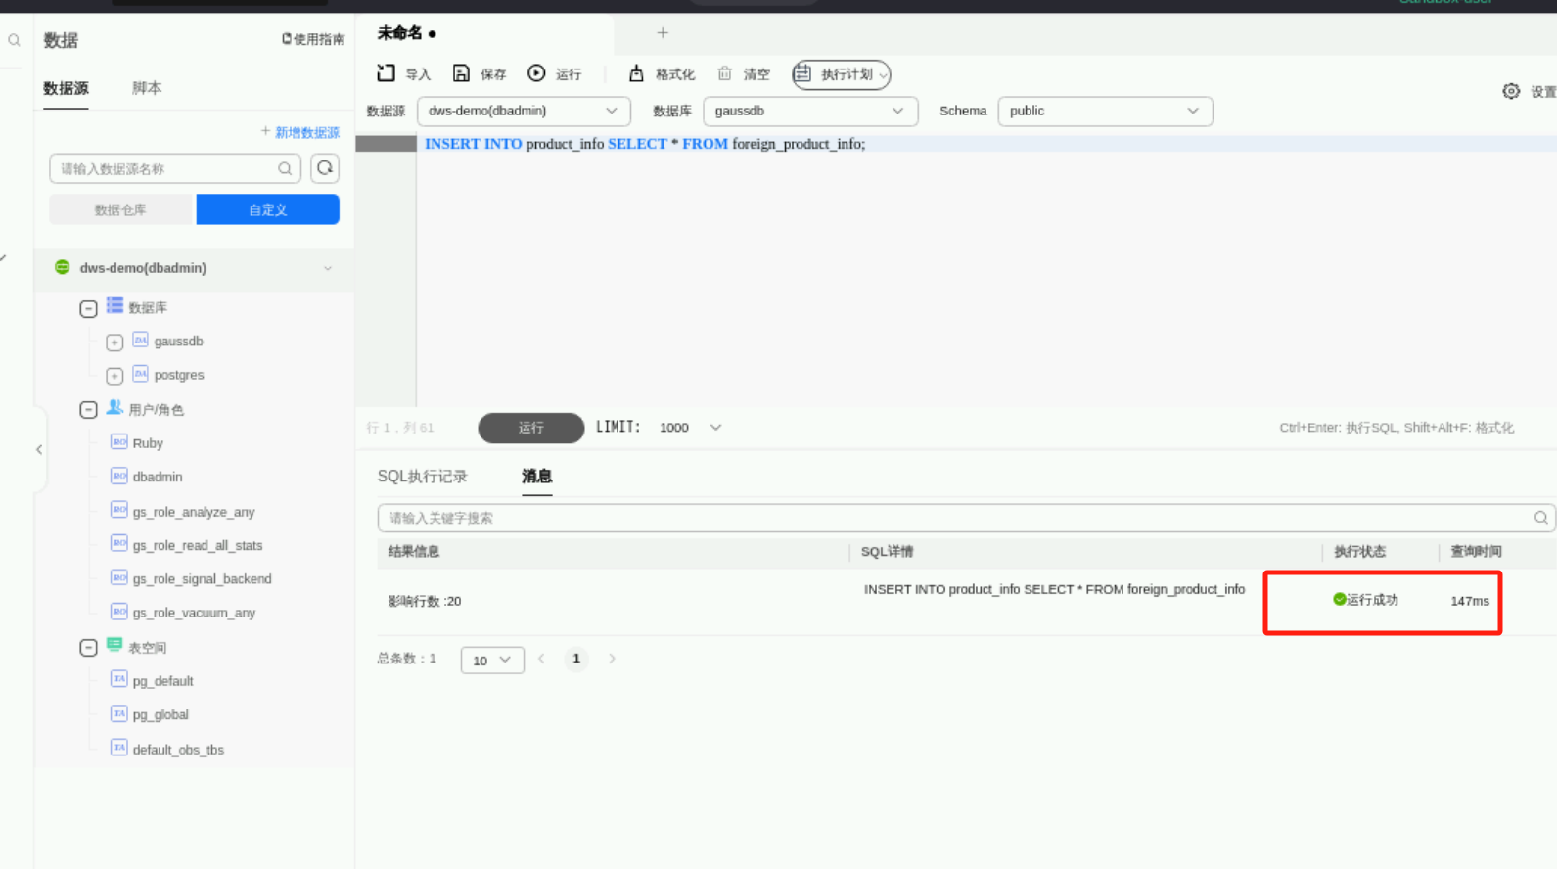Image resolution: width=1557 pixels, height=869 pixels.
Task: Collapse the 用户/角色 tree node
Action: 88,410
